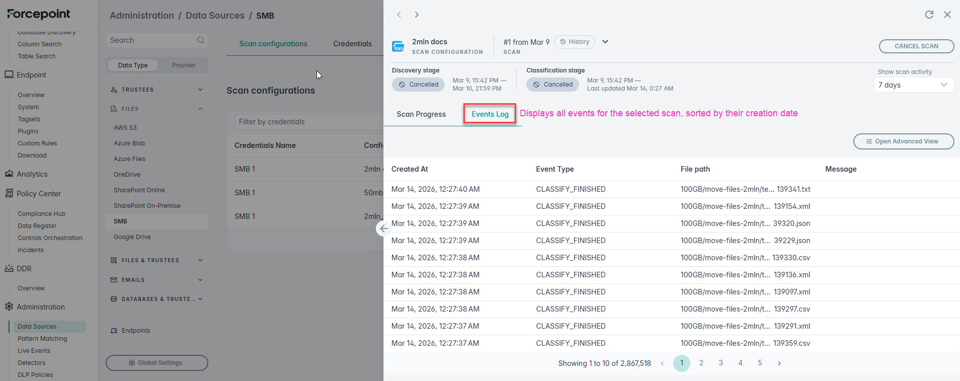Open the Credentials tab
Viewport: 960px width, 381px height.
(x=352, y=44)
